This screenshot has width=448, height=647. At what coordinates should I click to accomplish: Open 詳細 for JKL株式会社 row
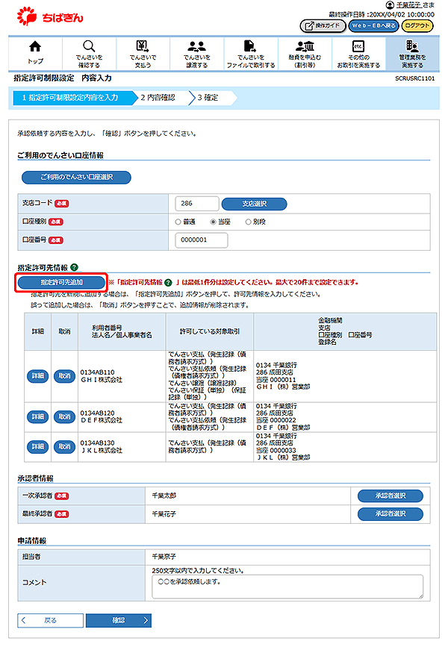click(x=38, y=446)
